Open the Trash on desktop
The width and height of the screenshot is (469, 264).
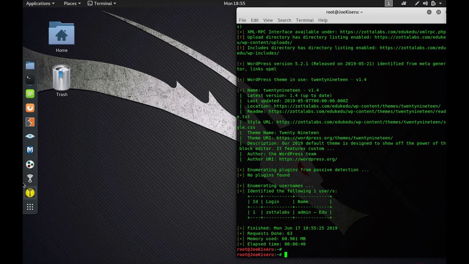click(62, 81)
